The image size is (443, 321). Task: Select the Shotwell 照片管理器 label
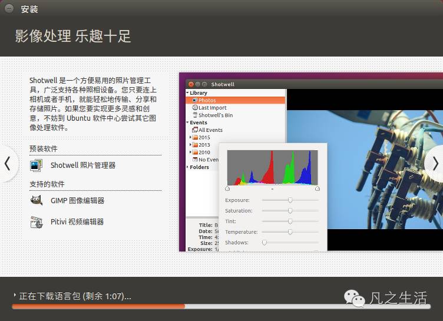(x=83, y=166)
